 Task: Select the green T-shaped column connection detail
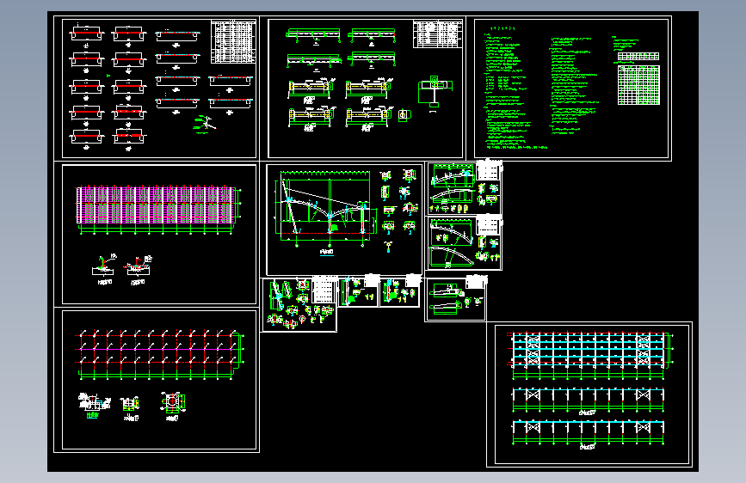[x=434, y=90]
